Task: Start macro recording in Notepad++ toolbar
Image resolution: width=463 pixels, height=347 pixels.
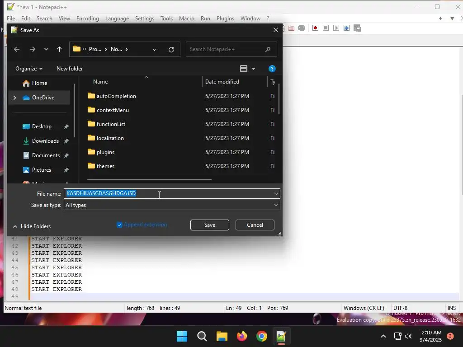Action: [x=315, y=28]
